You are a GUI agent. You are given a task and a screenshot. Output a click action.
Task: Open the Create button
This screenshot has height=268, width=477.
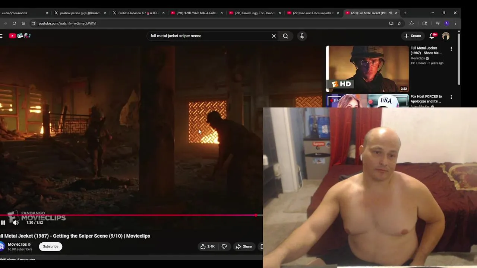[x=413, y=36]
